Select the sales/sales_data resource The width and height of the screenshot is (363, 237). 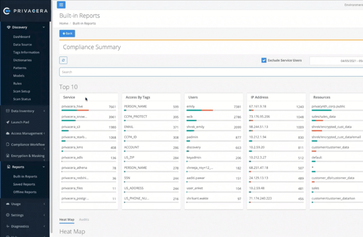pos(337,118)
